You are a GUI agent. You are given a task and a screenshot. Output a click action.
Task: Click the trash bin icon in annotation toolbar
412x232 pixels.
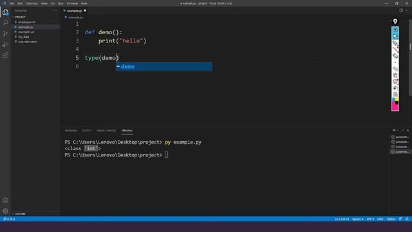[x=395, y=75]
